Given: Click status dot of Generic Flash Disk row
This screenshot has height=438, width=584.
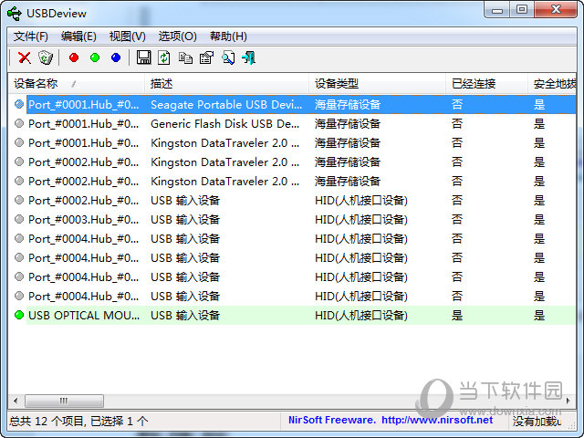Looking at the screenshot, I should pyautogui.click(x=19, y=123).
